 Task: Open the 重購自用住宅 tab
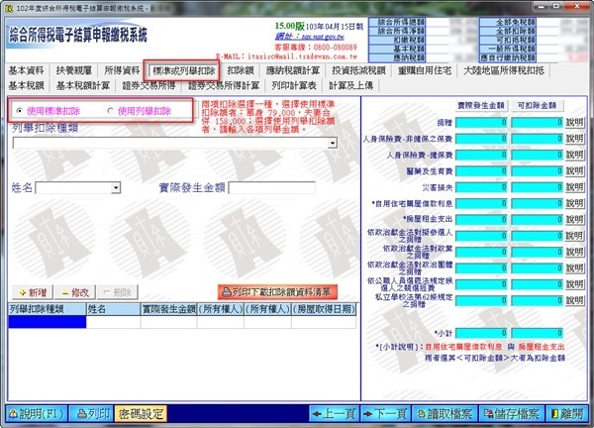click(425, 70)
